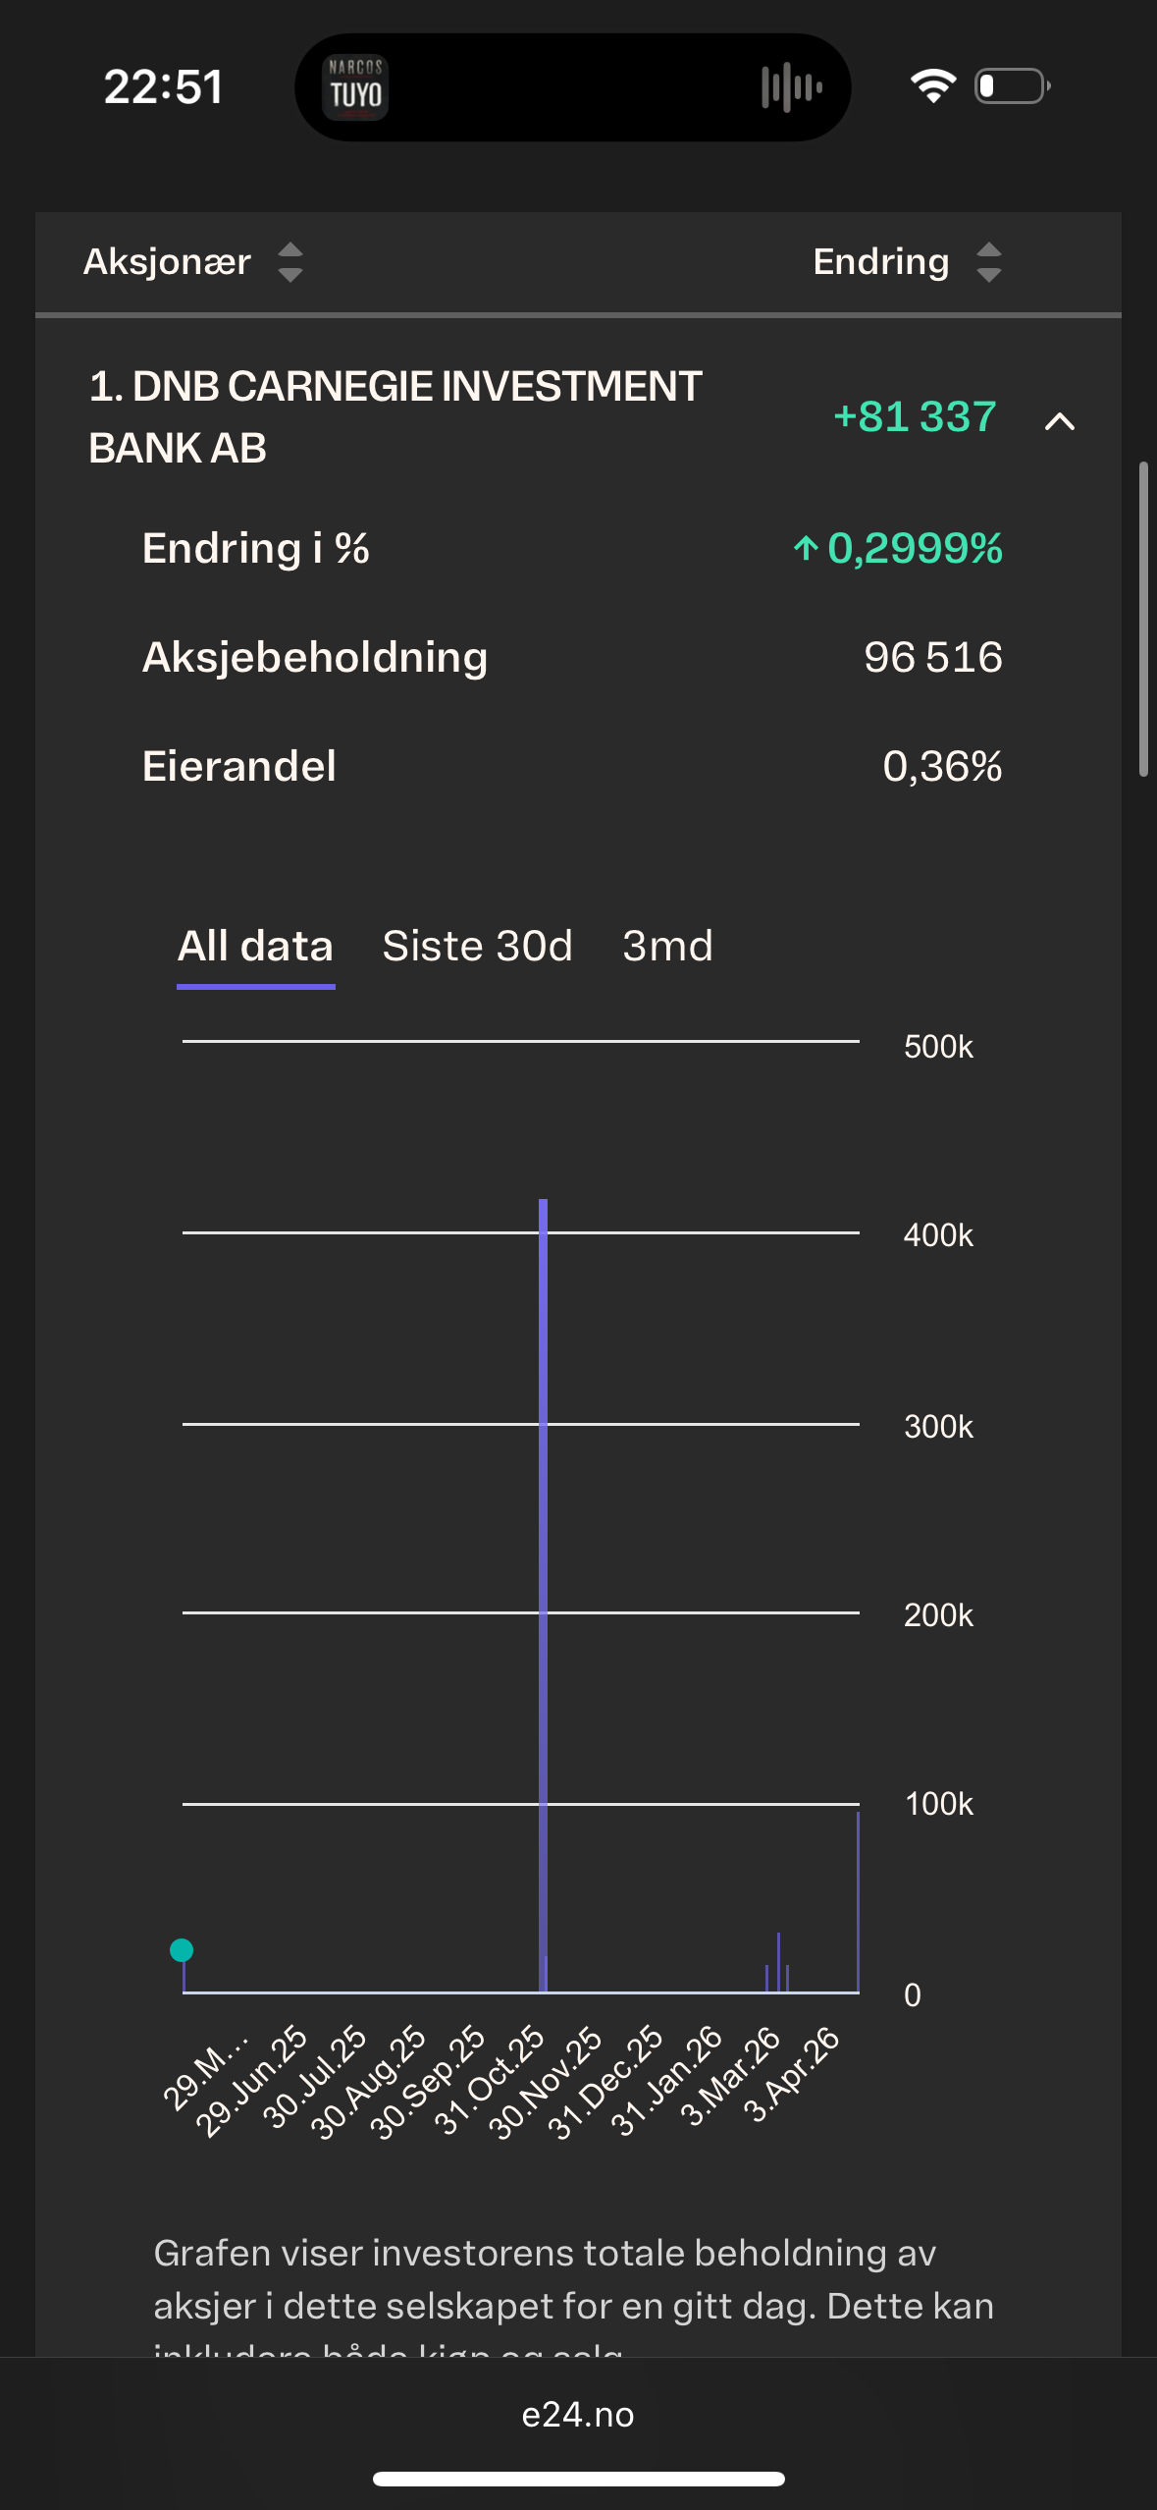This screenshot has width=1157, height=2510.
Task: Tap the battery indicator icon
Action: [1012, 86]
